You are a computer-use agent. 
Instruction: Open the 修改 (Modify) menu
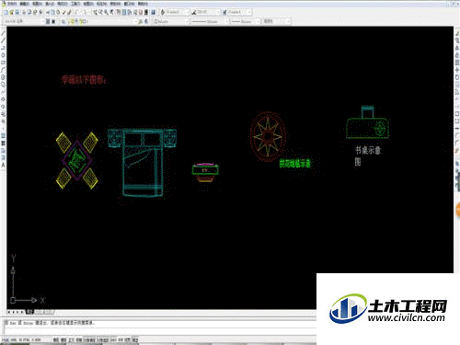[115, 4]
